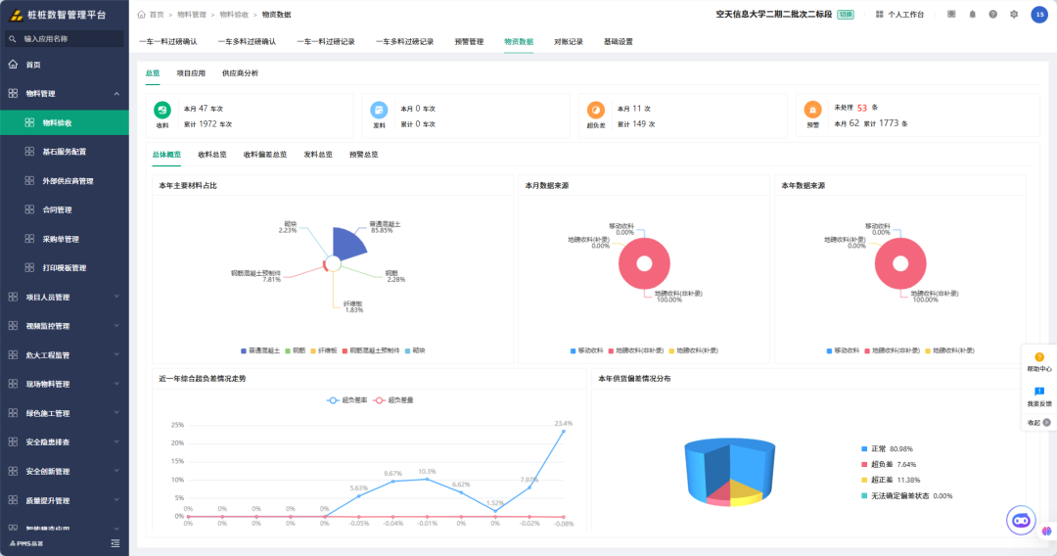Open 帮助中心 help center widget

pyautogui.click(x=1038, y=362)
